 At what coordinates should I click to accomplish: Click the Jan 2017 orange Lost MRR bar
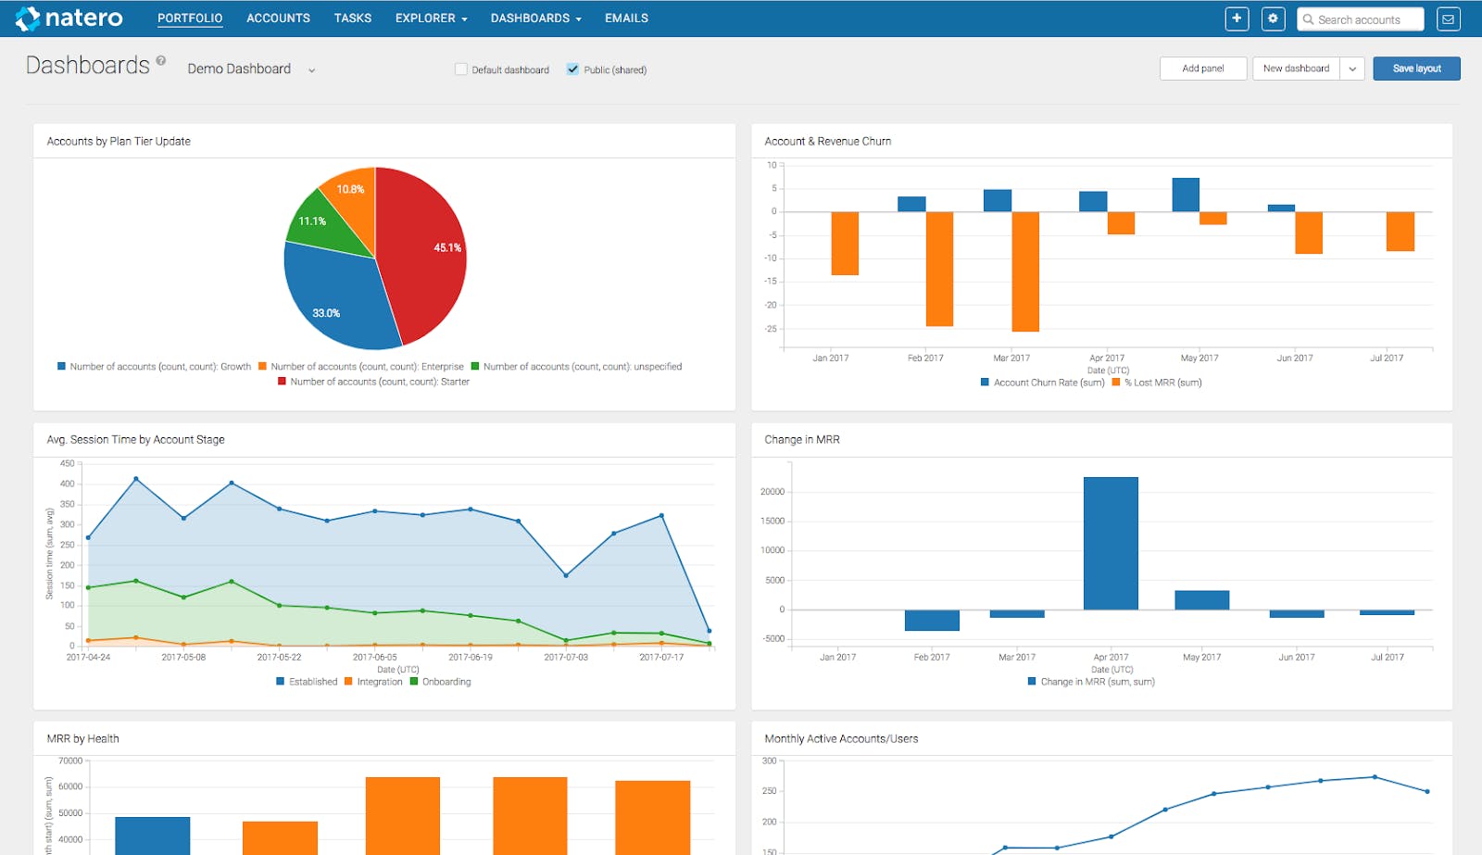tap(845, 244)
